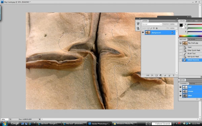Click the top icon in collapsed panel dock

point(138,24)
